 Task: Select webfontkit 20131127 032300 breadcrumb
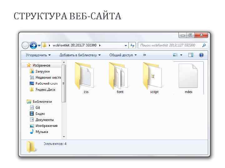(74, 45)
